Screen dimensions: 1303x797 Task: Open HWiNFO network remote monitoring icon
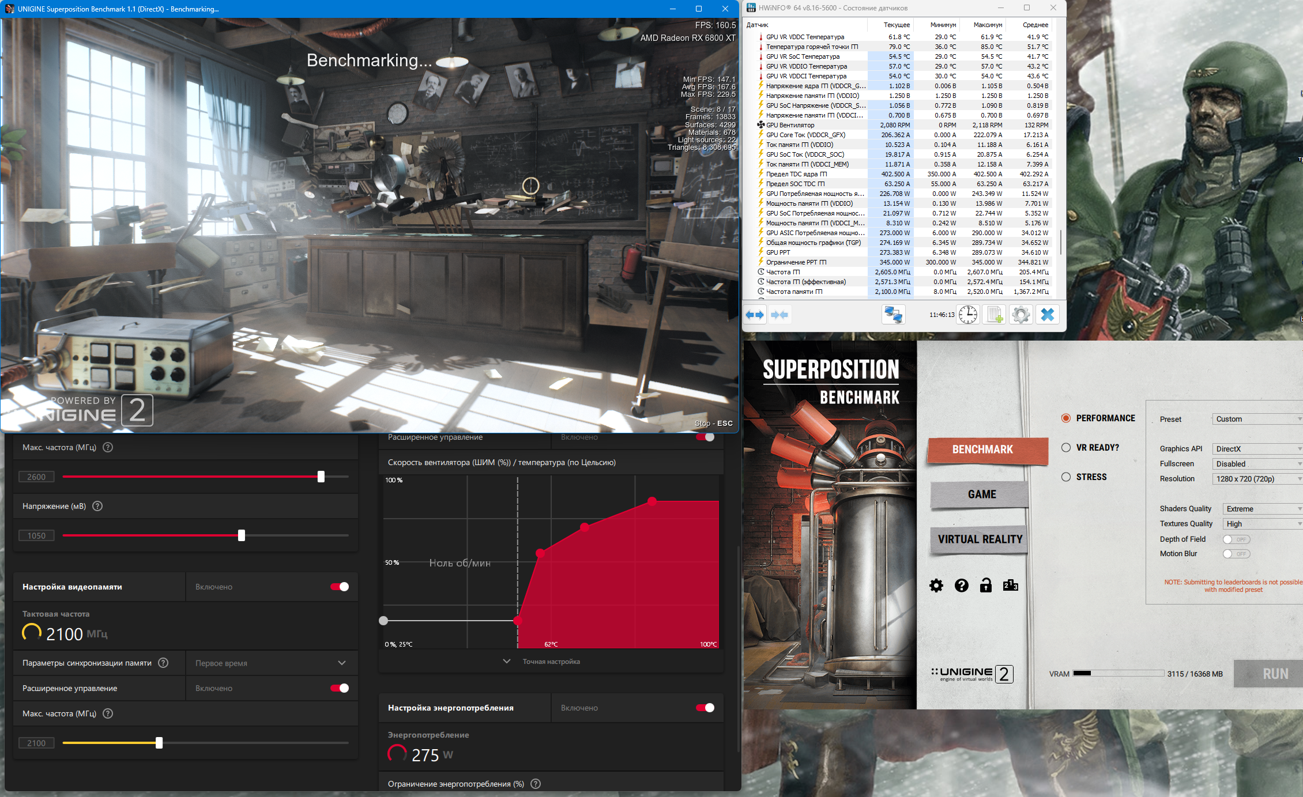893,315
